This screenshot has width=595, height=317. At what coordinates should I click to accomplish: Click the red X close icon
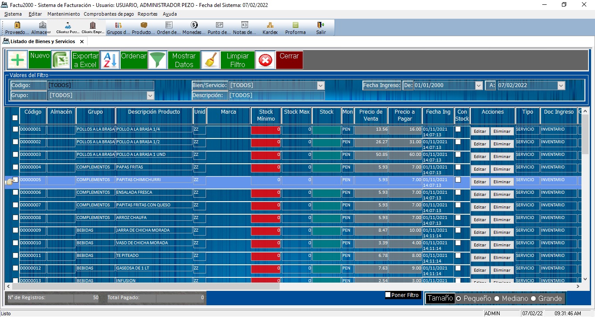pyautogui.click(x=265, y=60)
